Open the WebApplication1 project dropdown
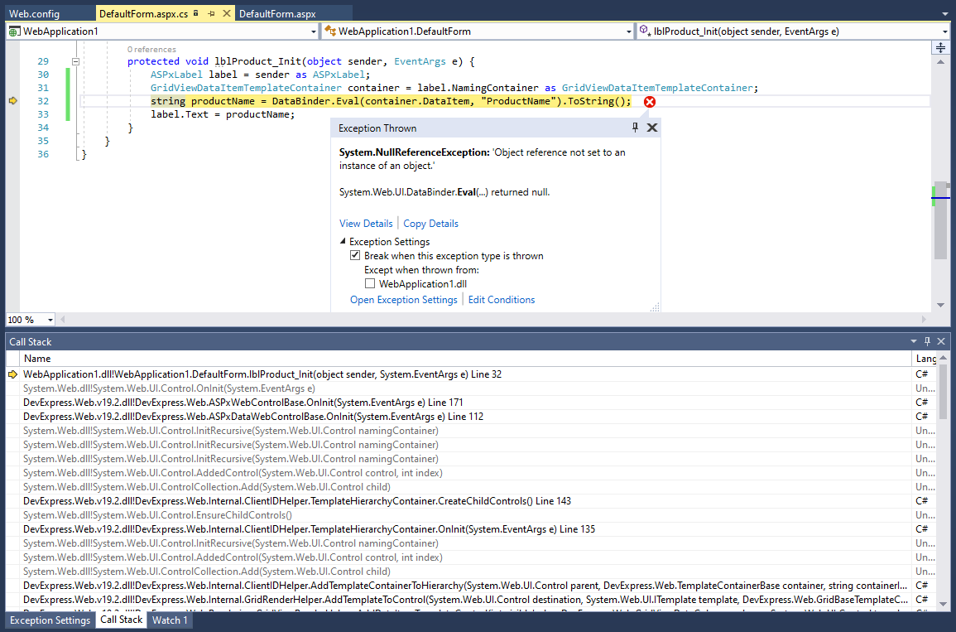 (x=313, y=31)
